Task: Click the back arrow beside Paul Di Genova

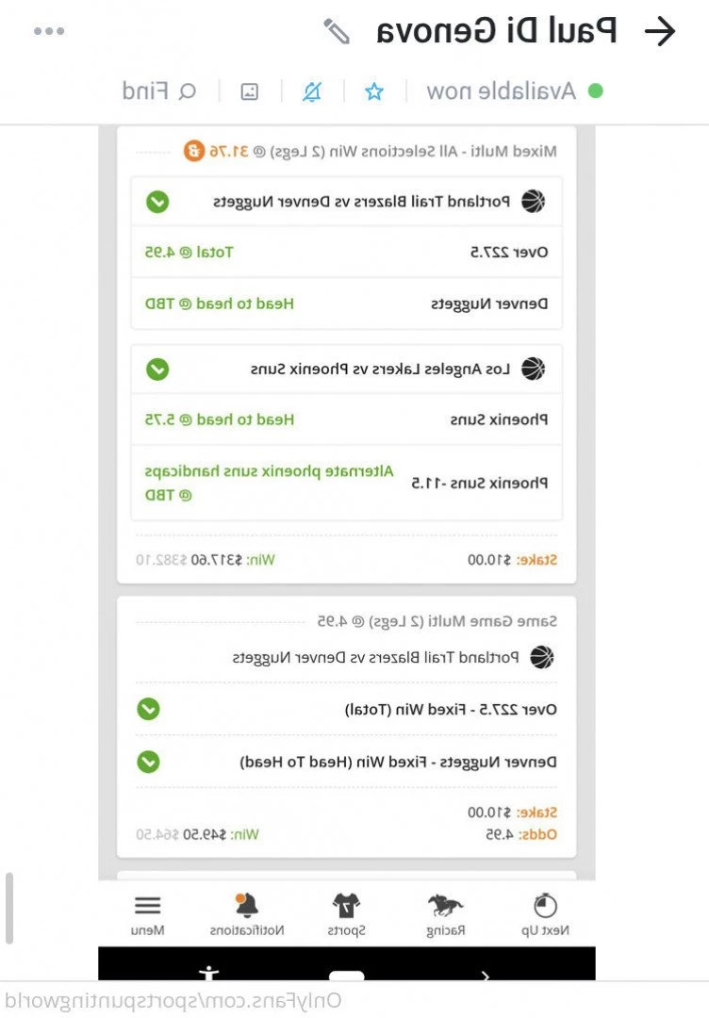Action: (x=660, y=31)
